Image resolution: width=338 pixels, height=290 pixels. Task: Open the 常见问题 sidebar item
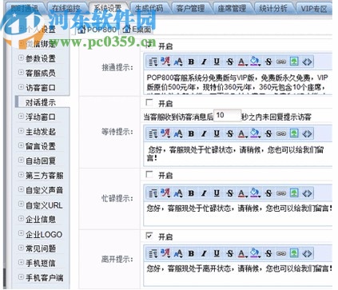coord(41,248)
